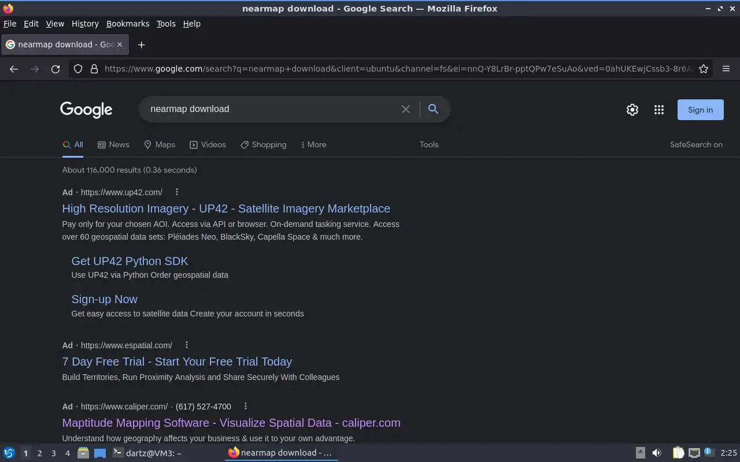The height and width of the screenshot is (462, 740).
Task: Open High Resolution Imagery UP42 result
Action: (x=226, y=208)
